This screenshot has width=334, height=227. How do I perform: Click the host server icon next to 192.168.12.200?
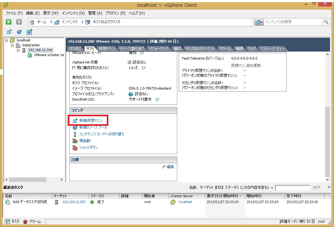click(24, 50)
